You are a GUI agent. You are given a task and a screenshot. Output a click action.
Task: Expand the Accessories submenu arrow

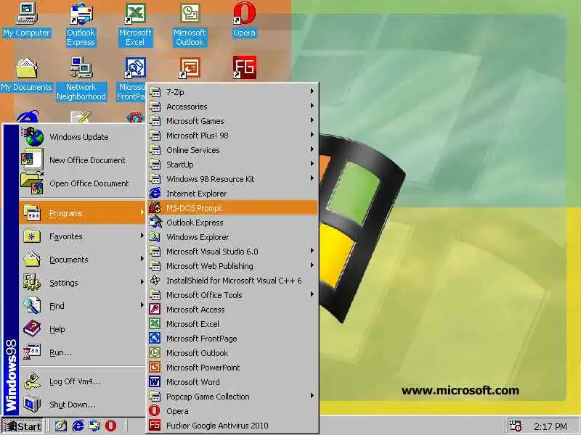(x=312, y=106)
